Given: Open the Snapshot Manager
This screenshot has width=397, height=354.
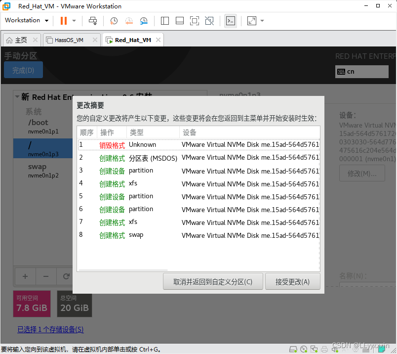Looking at the screenshot, I should (x=144, y=21).
